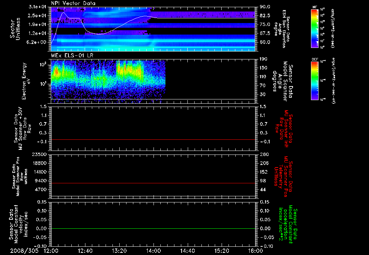Screen dimensions: 369x255
Task: Click the red line in scanner +30V panel
Action: tap(153, 139)
